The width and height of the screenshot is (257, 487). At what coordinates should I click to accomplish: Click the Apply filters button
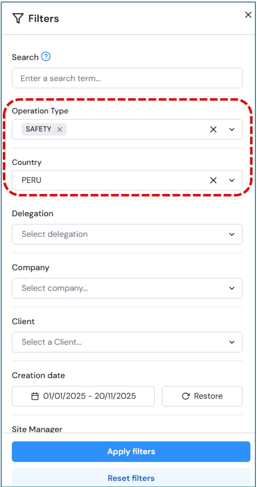coord(131,452)
